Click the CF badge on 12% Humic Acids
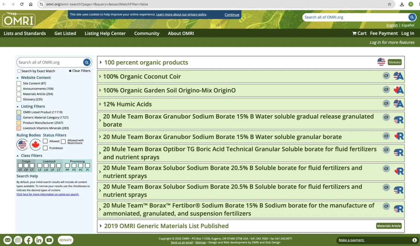Image resolution: width=420 pixels, height=246 pixels. [386, 103]
